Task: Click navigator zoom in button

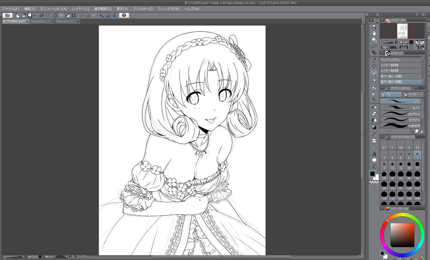Action: pos(406,42)
